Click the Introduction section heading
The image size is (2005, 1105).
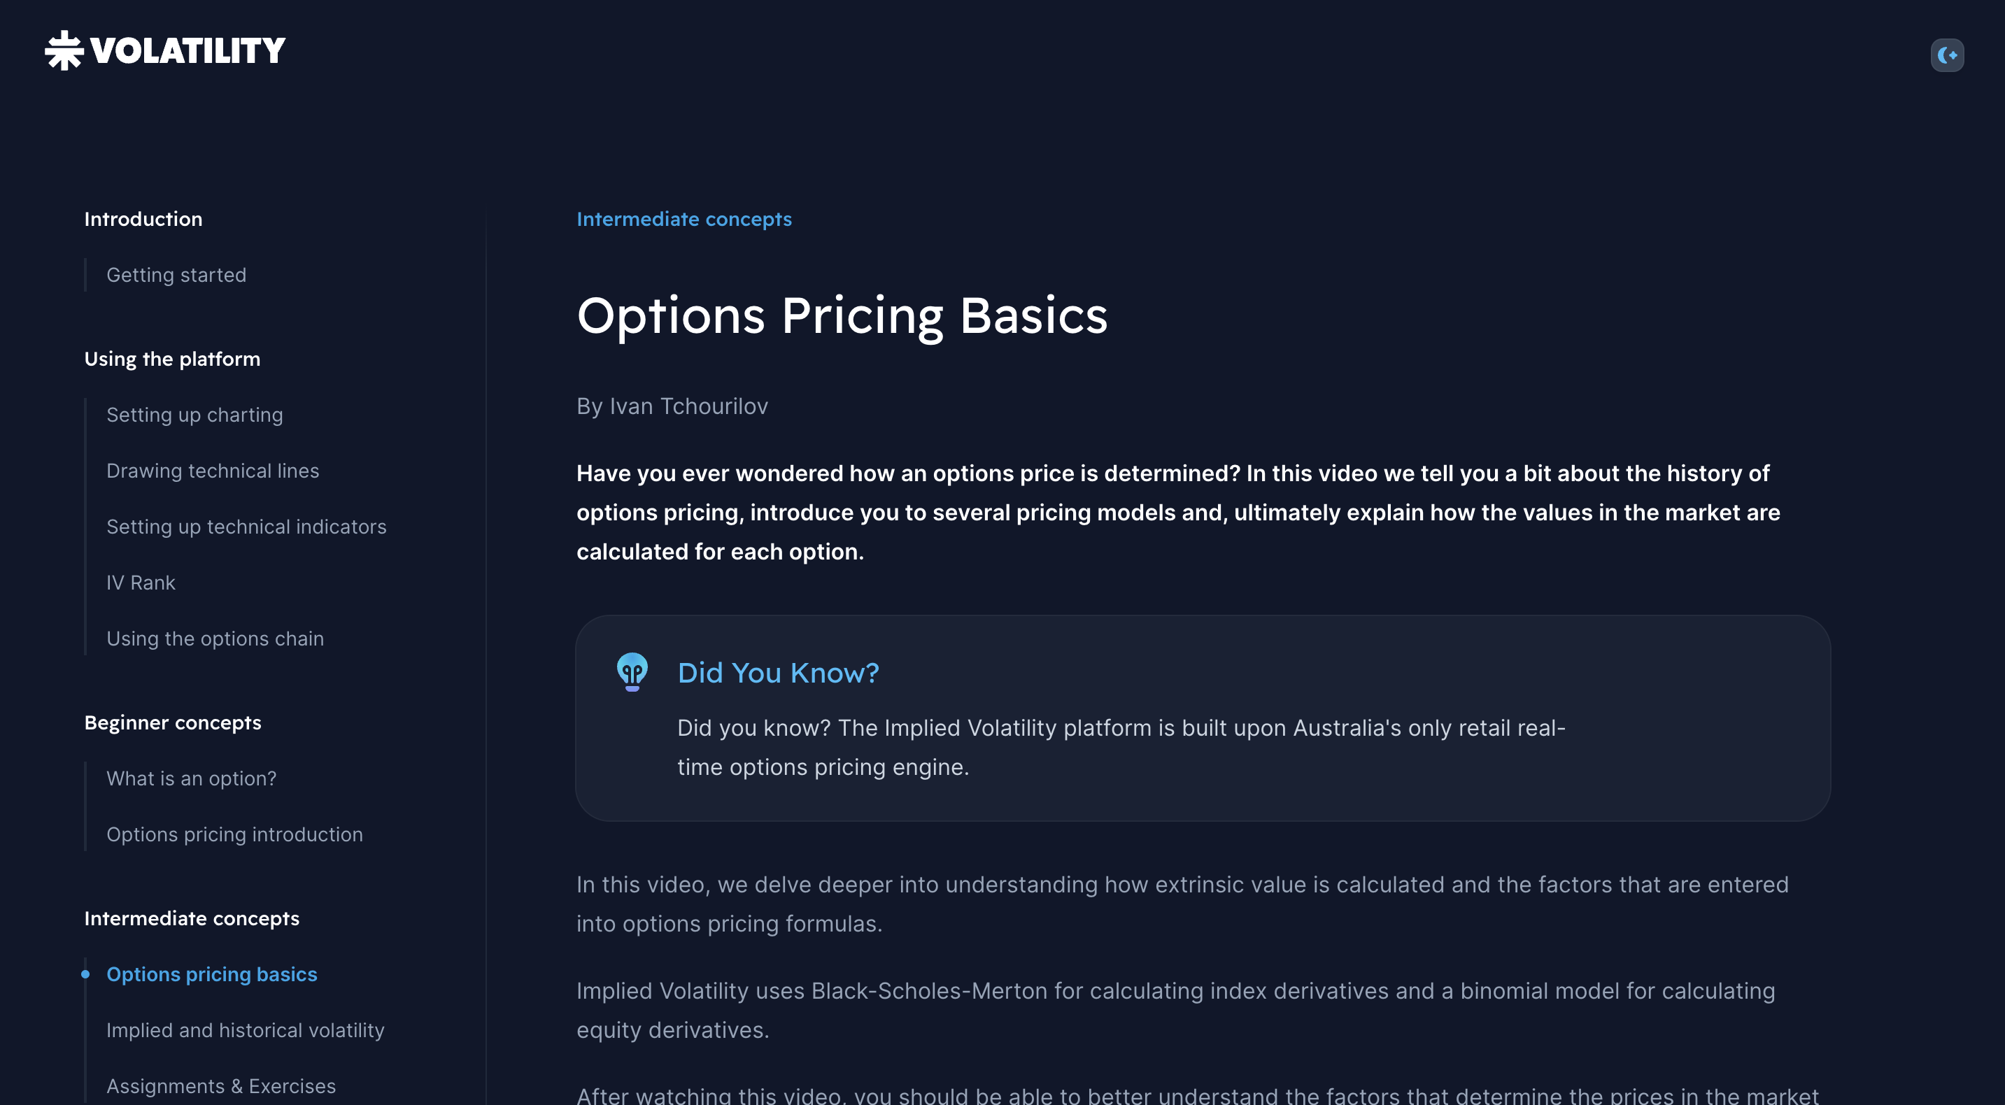(x=143, y=219)
